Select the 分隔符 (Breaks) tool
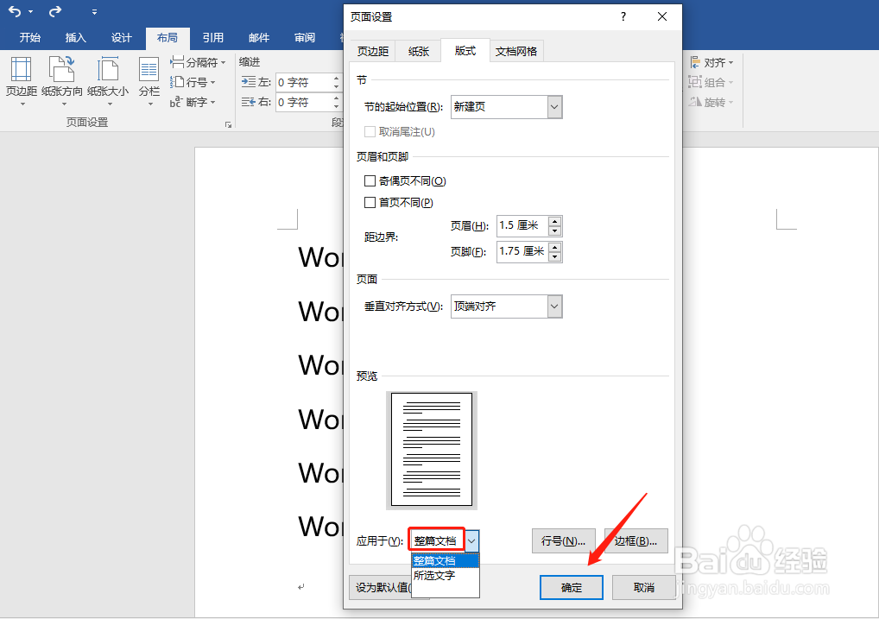 tap(197, 62)
